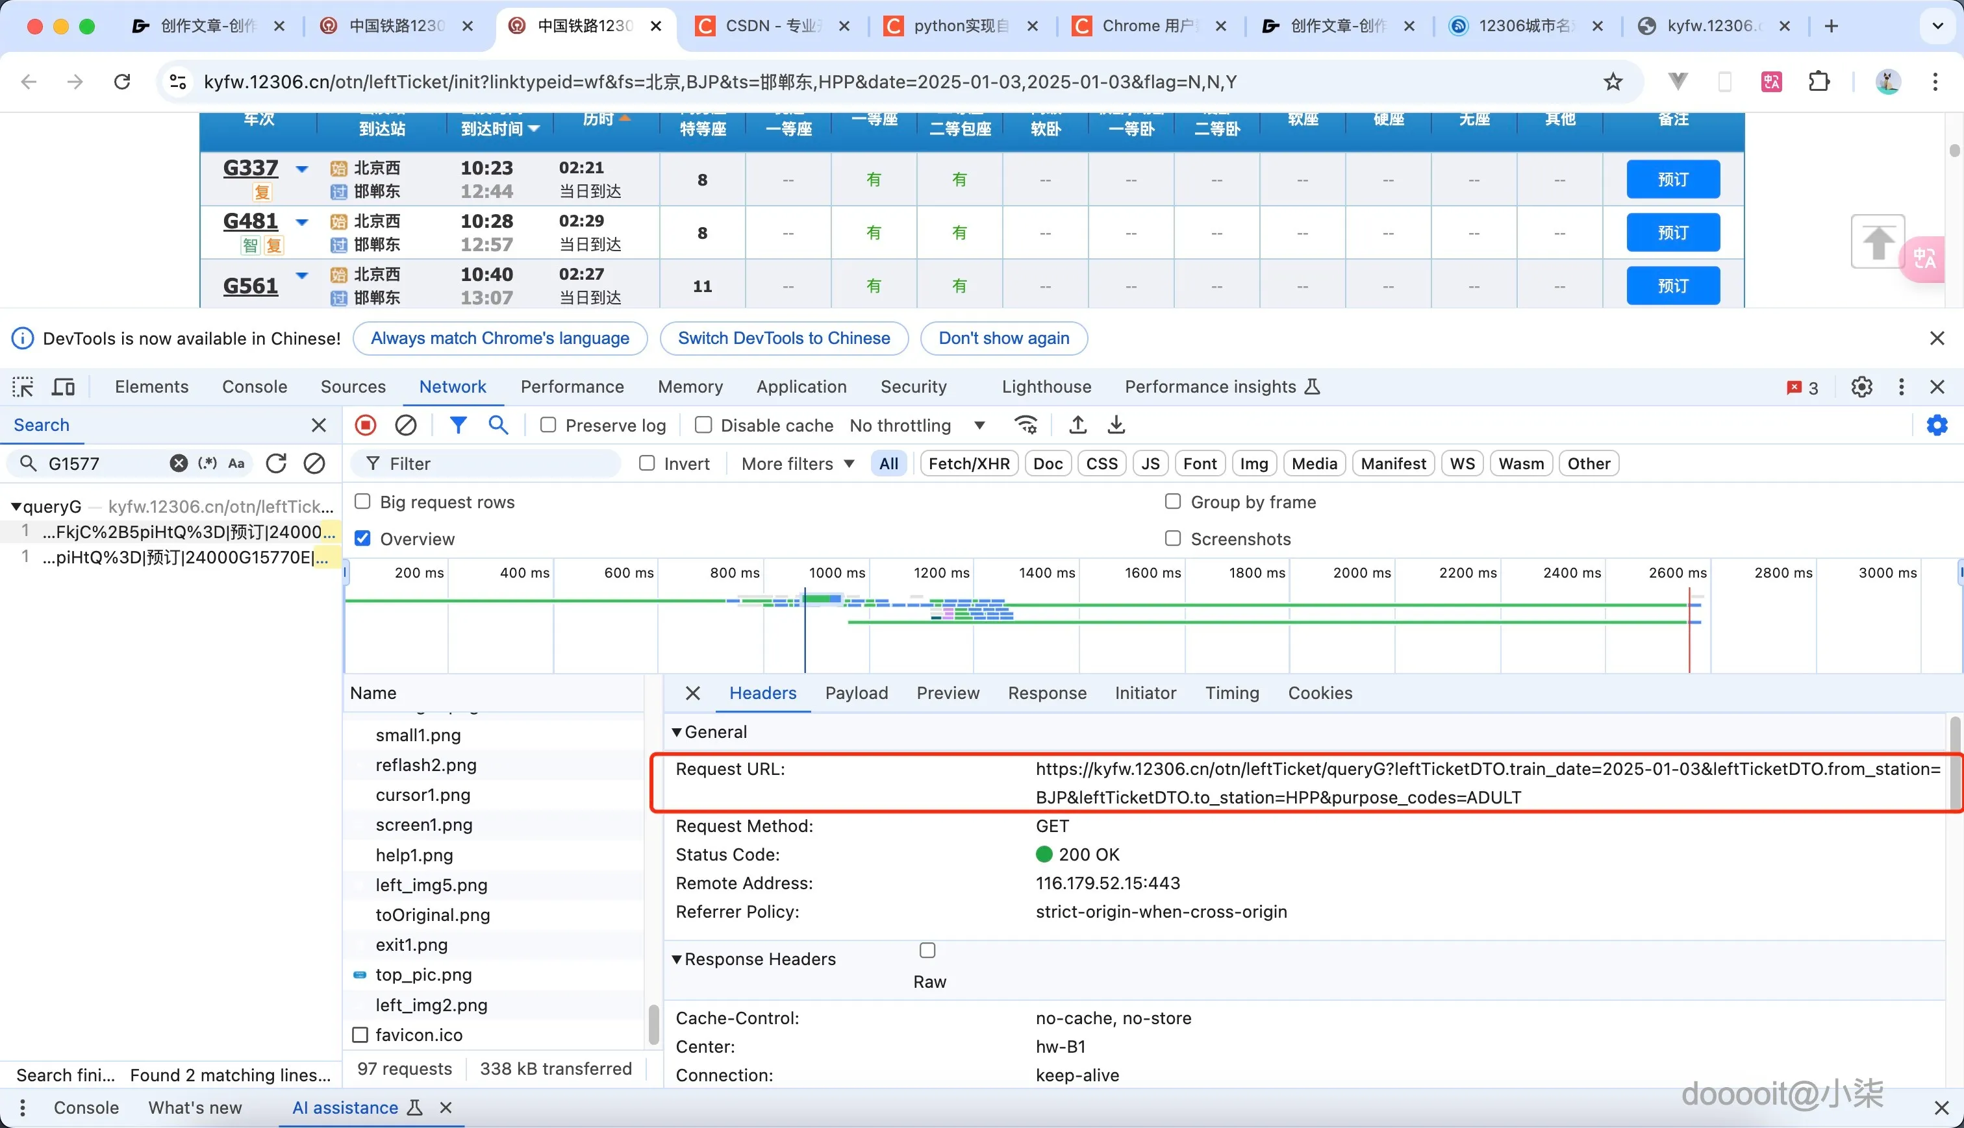Import HAR file with the upload icon
The image size is (1964, 1128).
point(1077,424)
